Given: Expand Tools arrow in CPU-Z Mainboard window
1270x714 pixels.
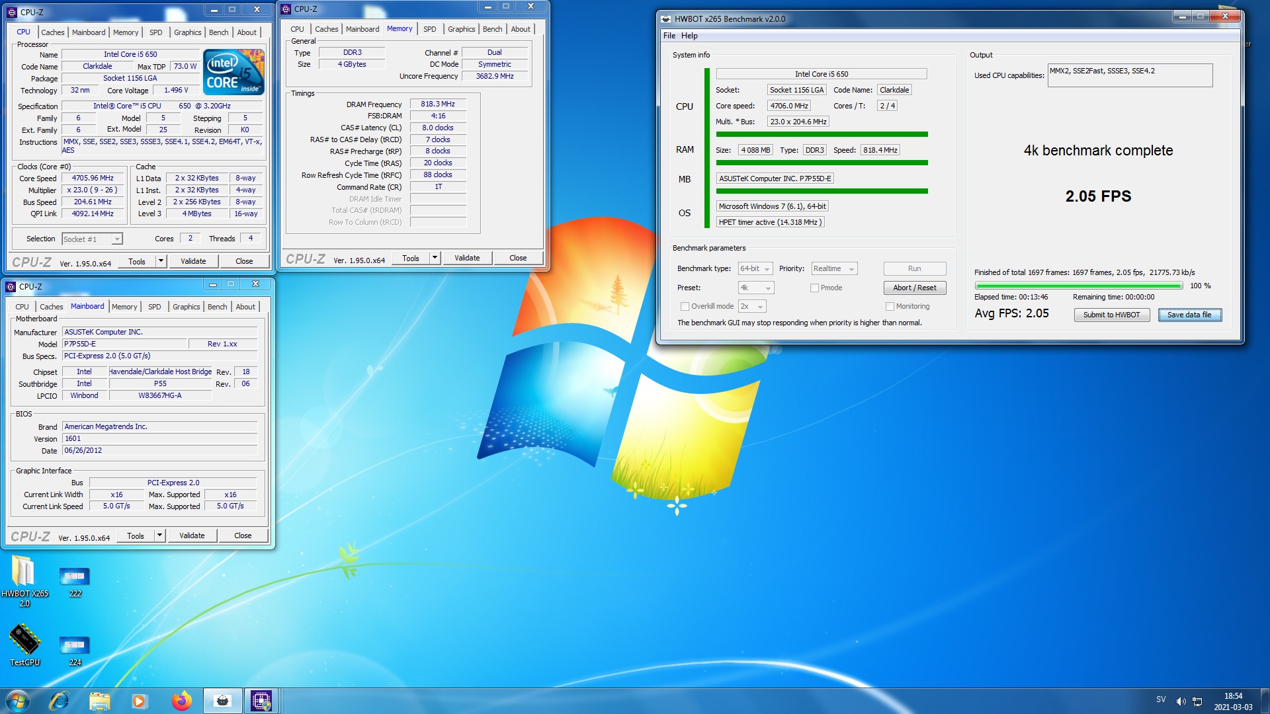Looking at the screenshot, I should click(159, 535).
